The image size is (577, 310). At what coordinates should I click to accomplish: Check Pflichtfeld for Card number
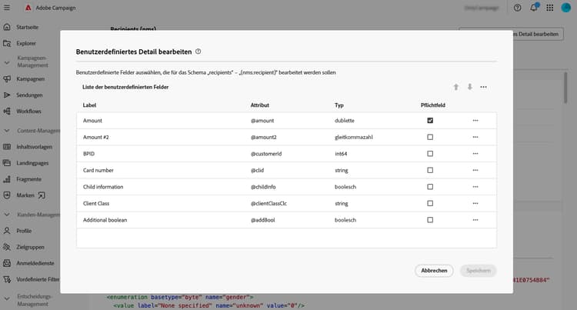[430, 170]
